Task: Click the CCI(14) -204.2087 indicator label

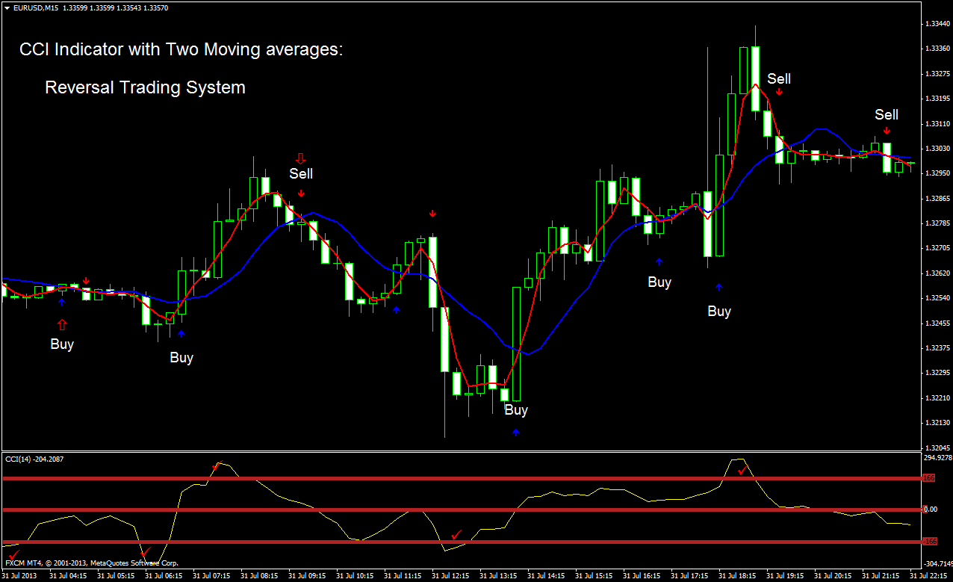Action: point(34,459)
